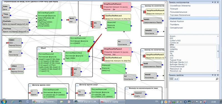The height and width of the screenshot is (104, 222).
Task: Switch to the TSLab taskbar button
Action: (86, 102)
